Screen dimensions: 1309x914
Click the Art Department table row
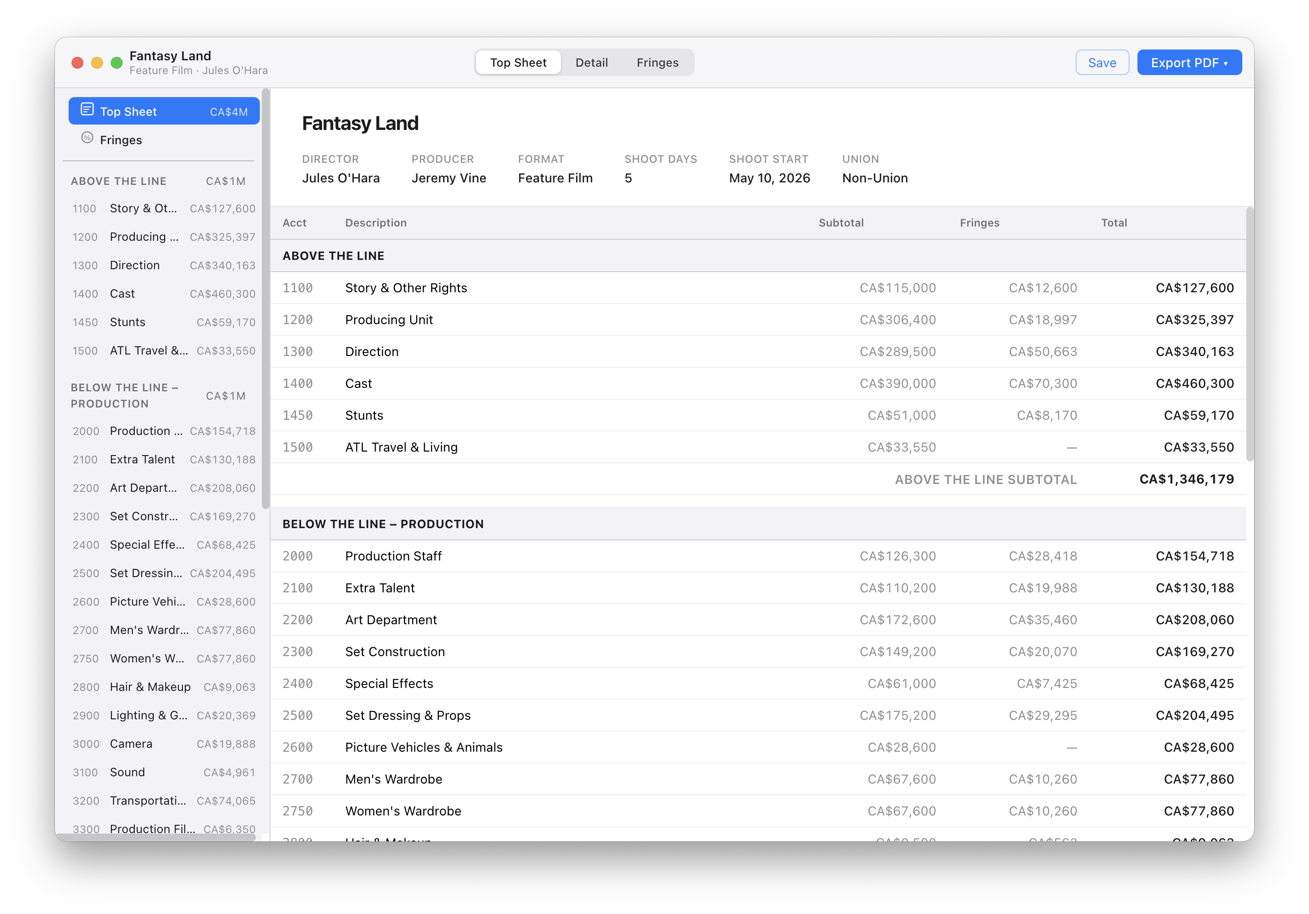click(x=758, y=620)
